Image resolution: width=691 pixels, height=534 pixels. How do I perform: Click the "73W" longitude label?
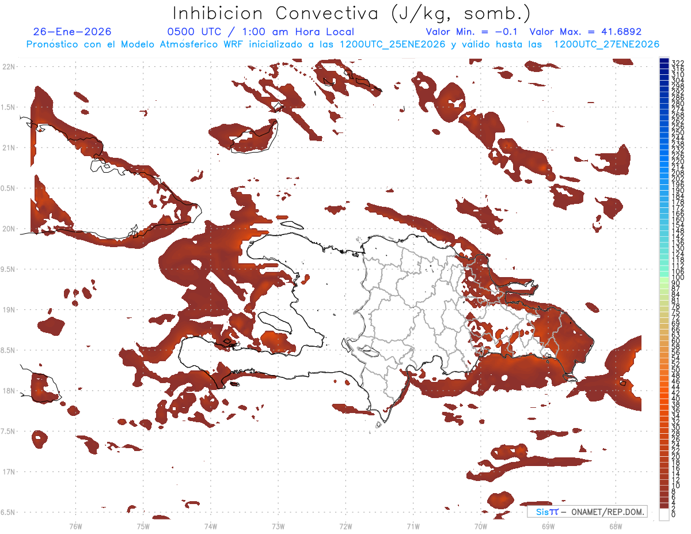(x=278, y=526)
